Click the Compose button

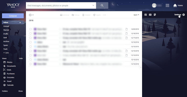(x=13, y=16)
